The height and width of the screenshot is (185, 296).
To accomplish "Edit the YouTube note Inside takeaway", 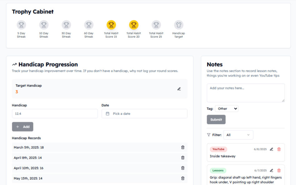I will [271, 149].
